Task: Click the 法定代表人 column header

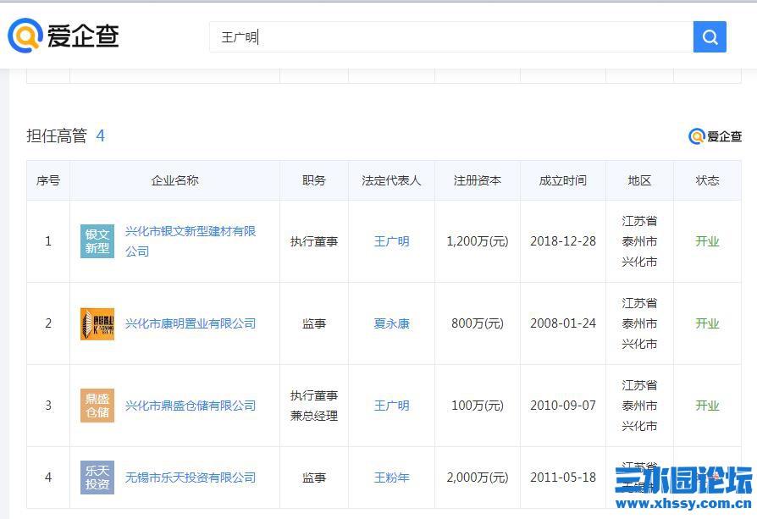Action: point(391,180)
